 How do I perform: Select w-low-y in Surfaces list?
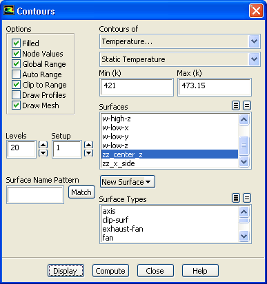(170, 136)
